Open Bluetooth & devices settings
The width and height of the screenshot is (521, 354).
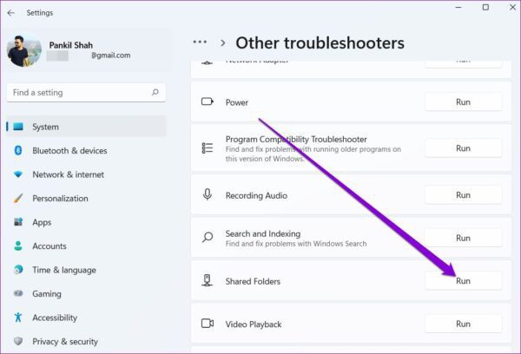(x=86, y=150)
